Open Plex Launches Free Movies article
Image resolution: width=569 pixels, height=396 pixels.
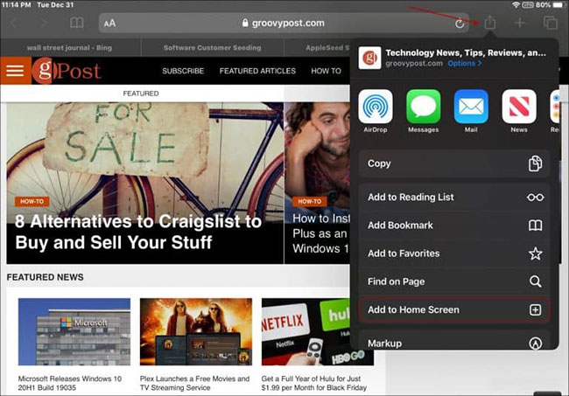tap(194, 383)
